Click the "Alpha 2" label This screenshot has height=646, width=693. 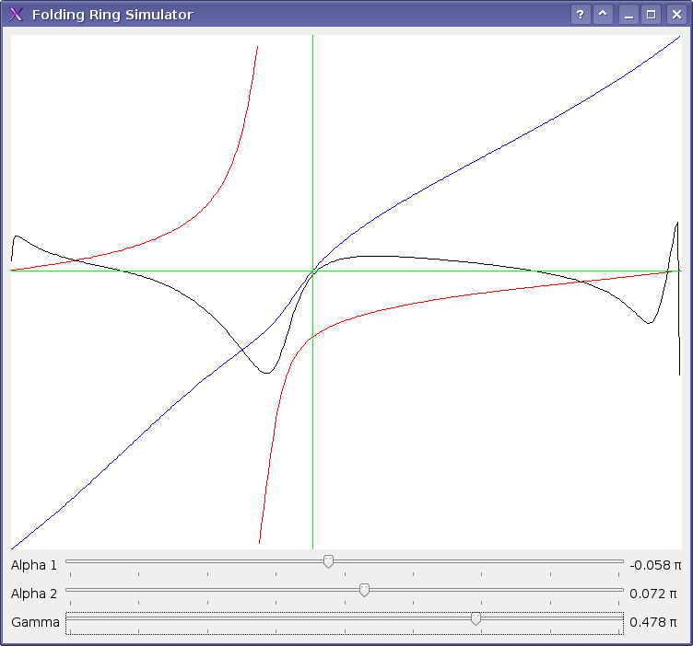click(x=34, y=594)
